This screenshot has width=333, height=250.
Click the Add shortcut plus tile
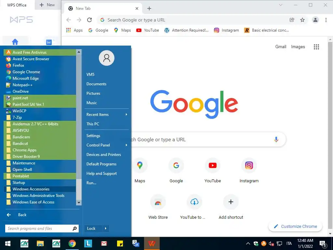tap(231, 207)
